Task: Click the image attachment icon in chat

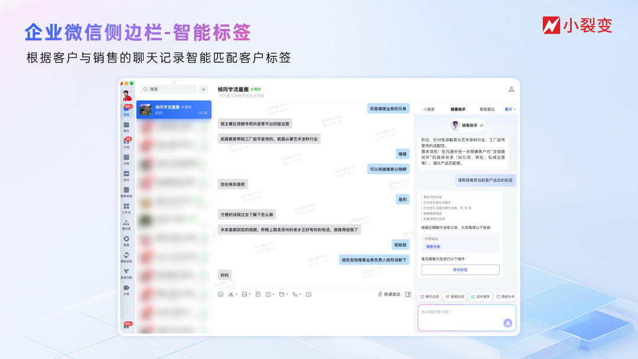Action: [245, 294]
